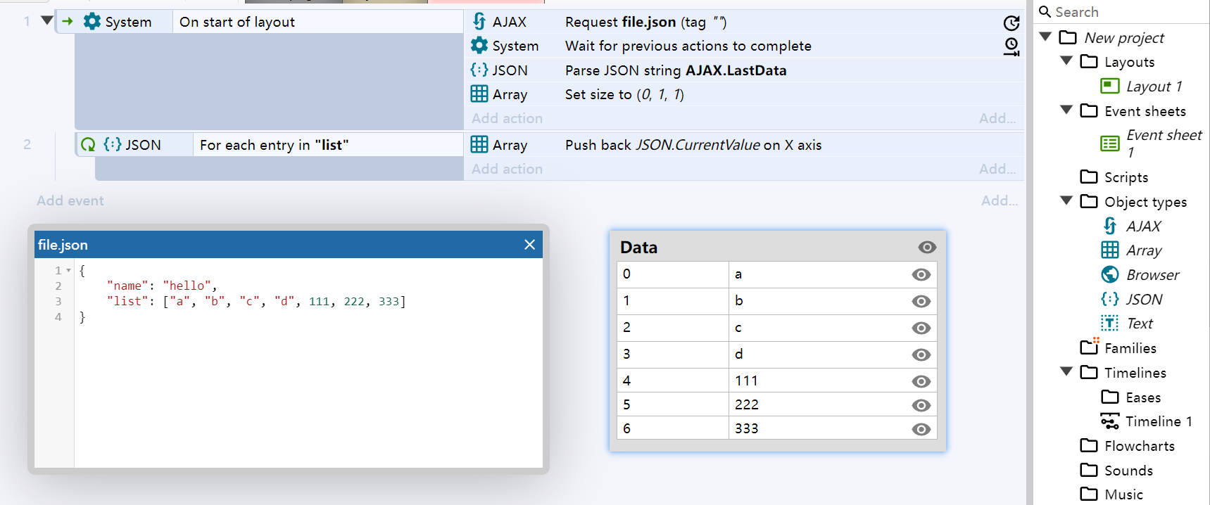The image size is (1210, 505).
Task: Click the Add... link on event 1's action row
Action: point(997,118)
